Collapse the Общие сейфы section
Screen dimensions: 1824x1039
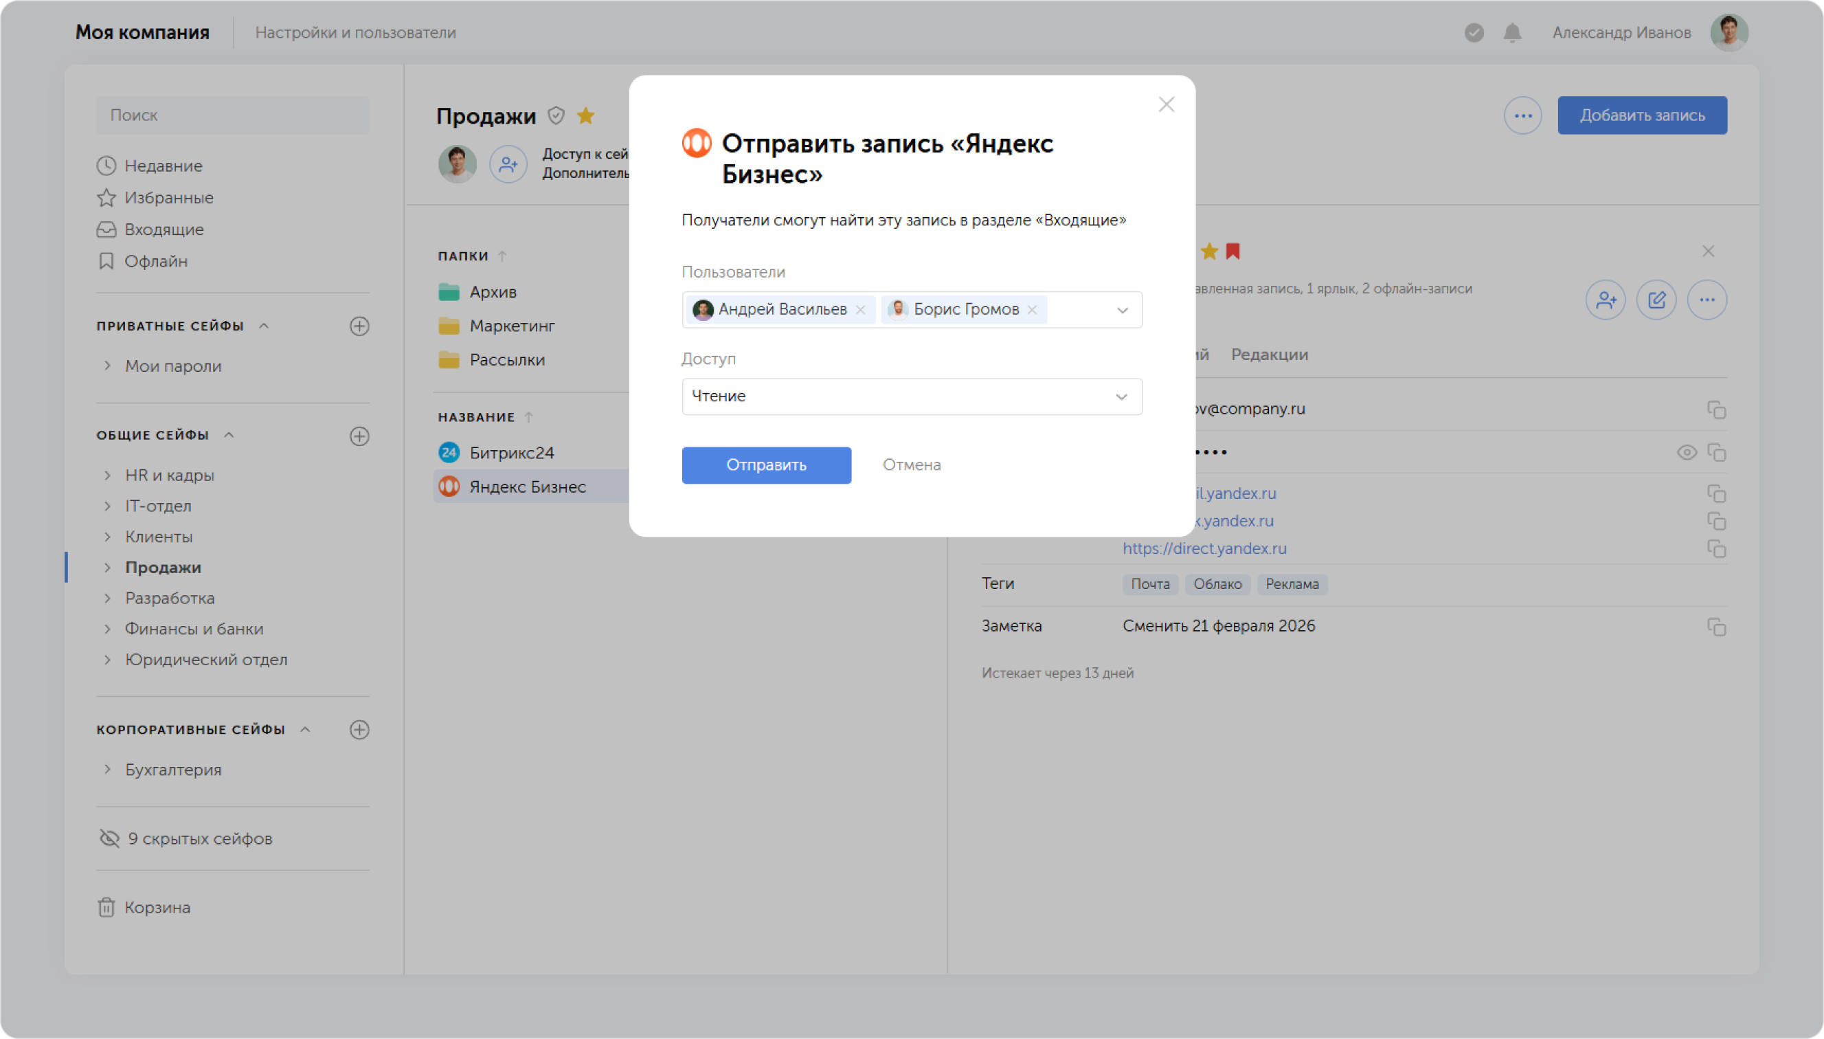[x=229, y=435]
